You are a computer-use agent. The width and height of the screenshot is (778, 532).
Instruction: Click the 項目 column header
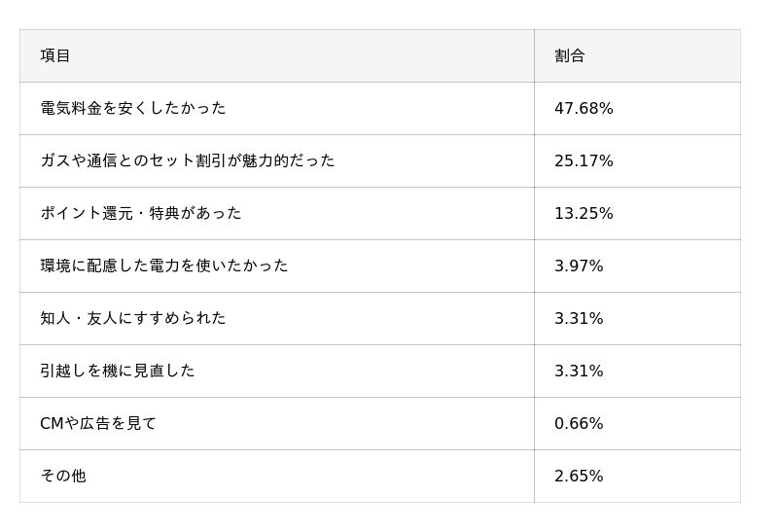55,55
